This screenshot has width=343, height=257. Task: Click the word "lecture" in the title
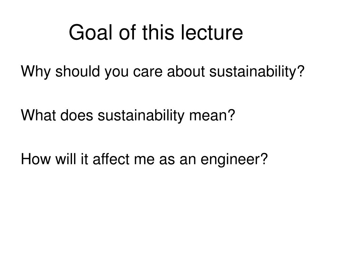[212, 32]
